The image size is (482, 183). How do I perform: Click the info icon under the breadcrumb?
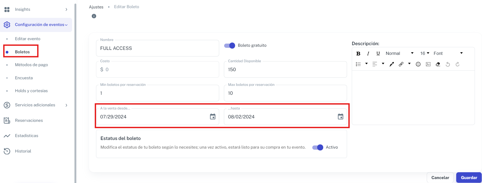(94, 16)
